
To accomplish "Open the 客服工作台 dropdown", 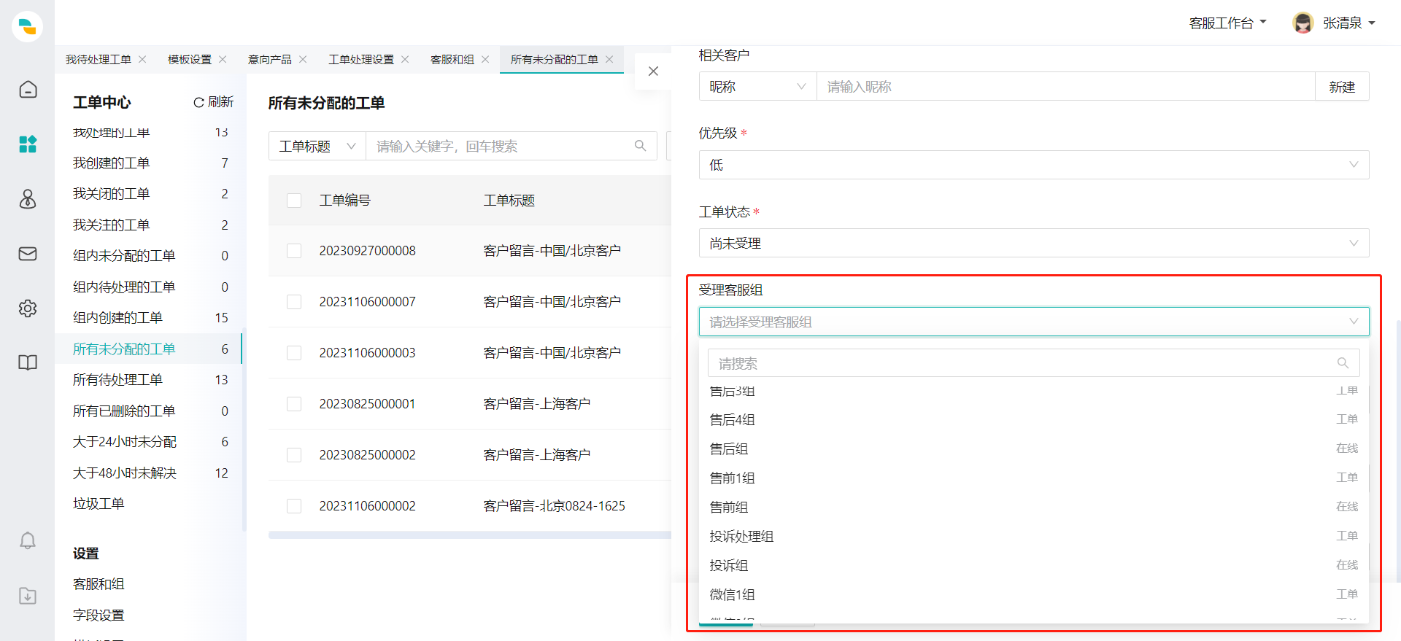I will pyautogui.click(x=1227, y=23).
